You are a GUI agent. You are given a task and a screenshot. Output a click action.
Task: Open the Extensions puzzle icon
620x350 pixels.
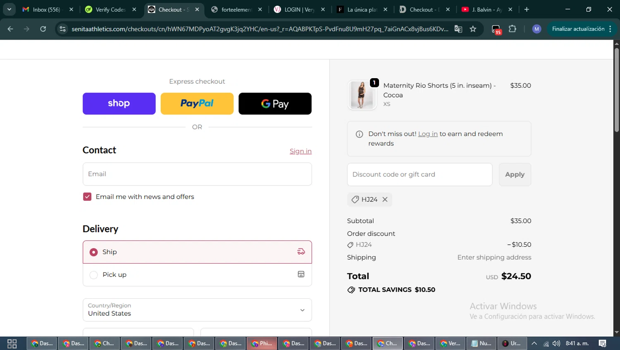(513, 29)
